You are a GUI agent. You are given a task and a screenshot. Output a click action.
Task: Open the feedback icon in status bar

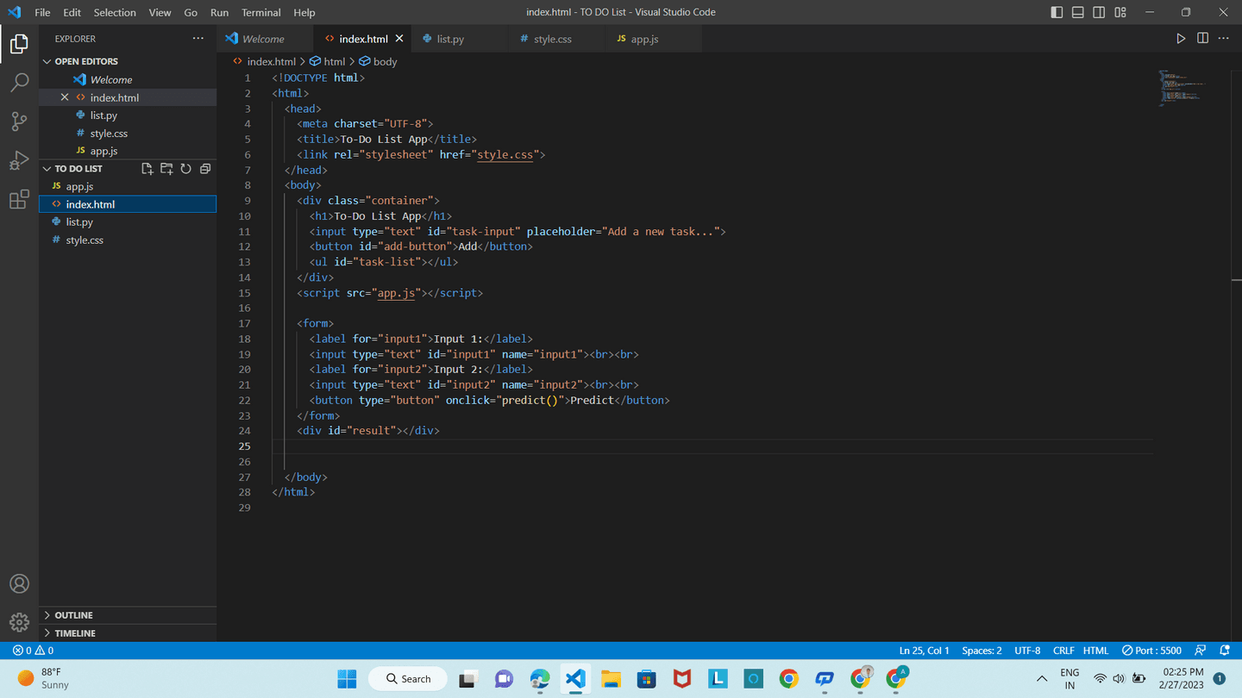[x=1201, y=651]
